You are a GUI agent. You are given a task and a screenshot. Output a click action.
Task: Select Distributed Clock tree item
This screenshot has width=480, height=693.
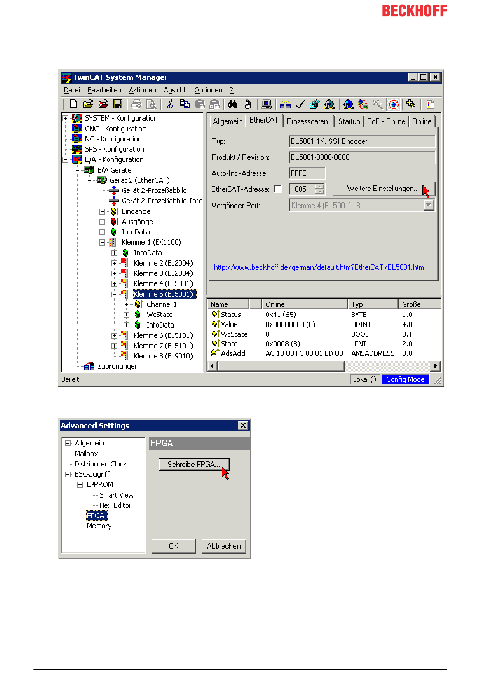click(101, 464)
